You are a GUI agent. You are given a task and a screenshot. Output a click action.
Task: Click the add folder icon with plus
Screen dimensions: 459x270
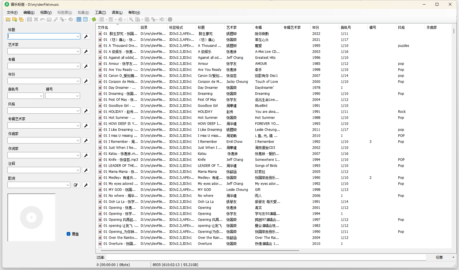[15, 19]
